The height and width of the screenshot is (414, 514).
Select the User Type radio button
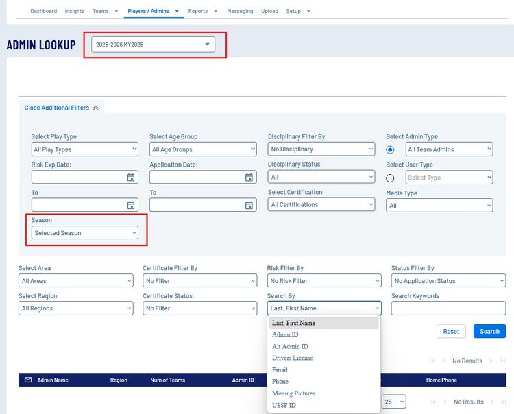pos(391,178)
